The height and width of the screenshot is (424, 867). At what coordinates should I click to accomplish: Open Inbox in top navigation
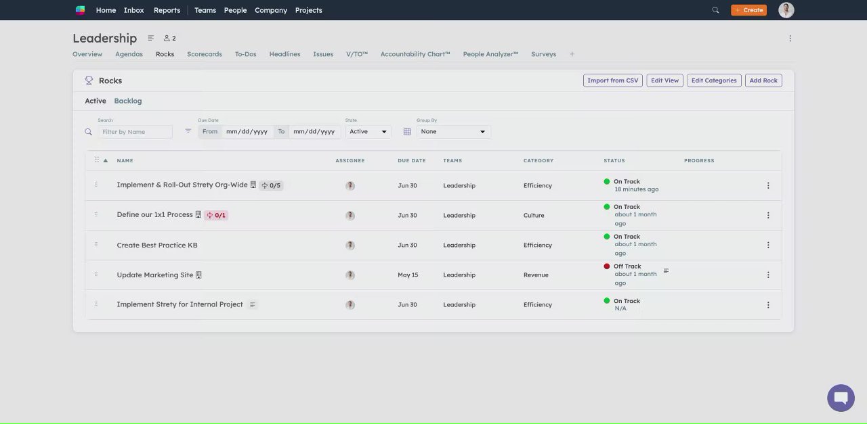(x=134, y=10)
